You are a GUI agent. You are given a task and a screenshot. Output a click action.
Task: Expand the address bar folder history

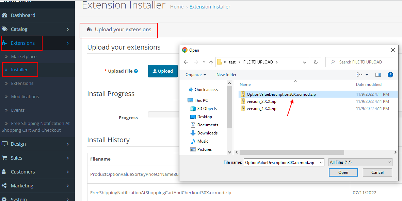(x=304, y=62)
